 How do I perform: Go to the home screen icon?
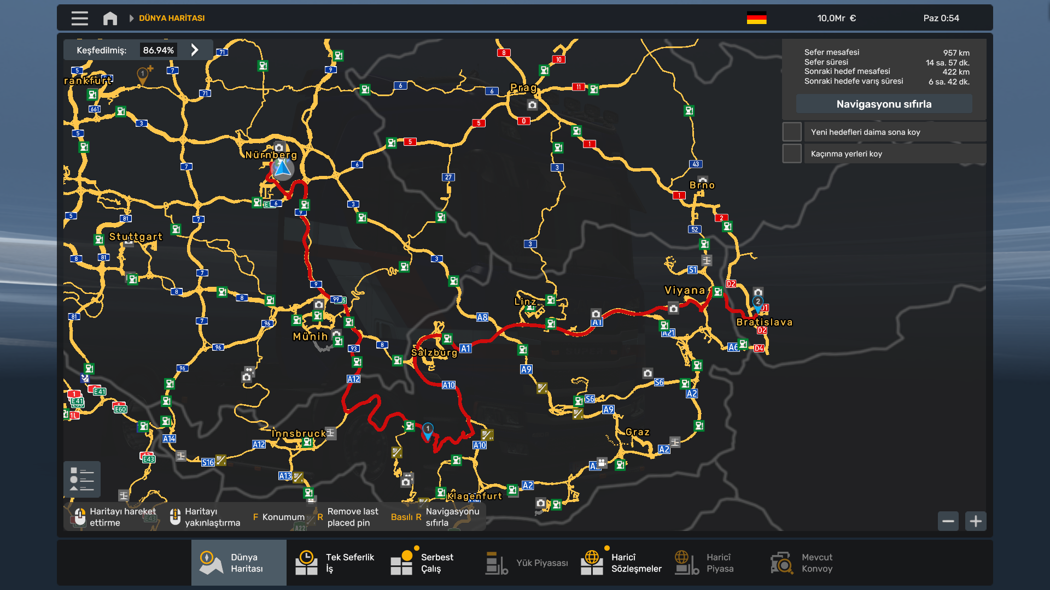[110, 18]
